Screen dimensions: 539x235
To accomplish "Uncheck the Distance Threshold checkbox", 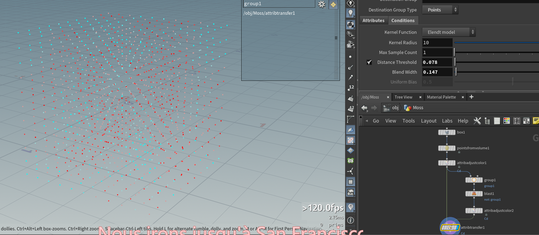I will coord(369,62).
